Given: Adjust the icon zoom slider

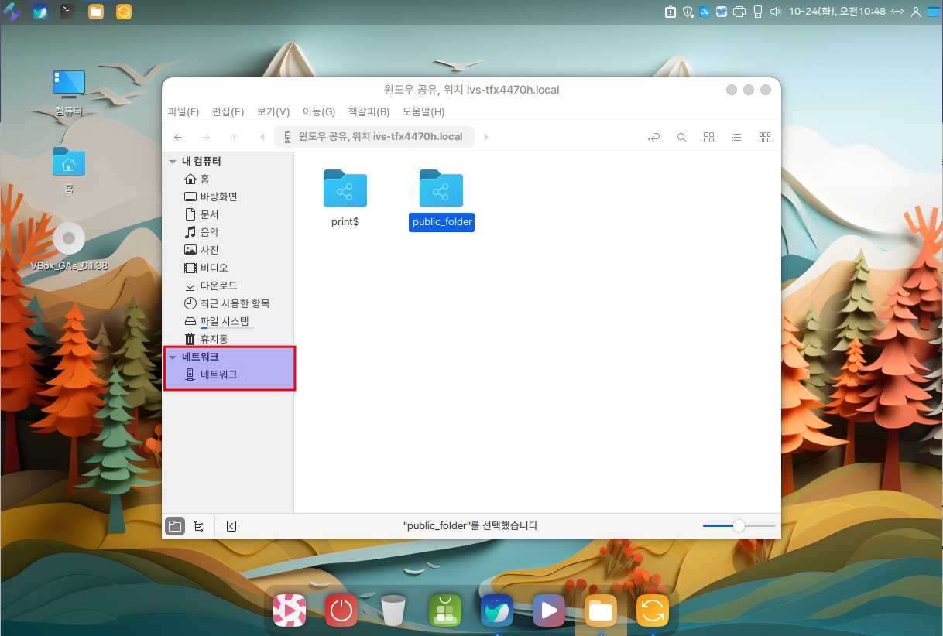Looking at the screenshot, I should tap(739, 526).
